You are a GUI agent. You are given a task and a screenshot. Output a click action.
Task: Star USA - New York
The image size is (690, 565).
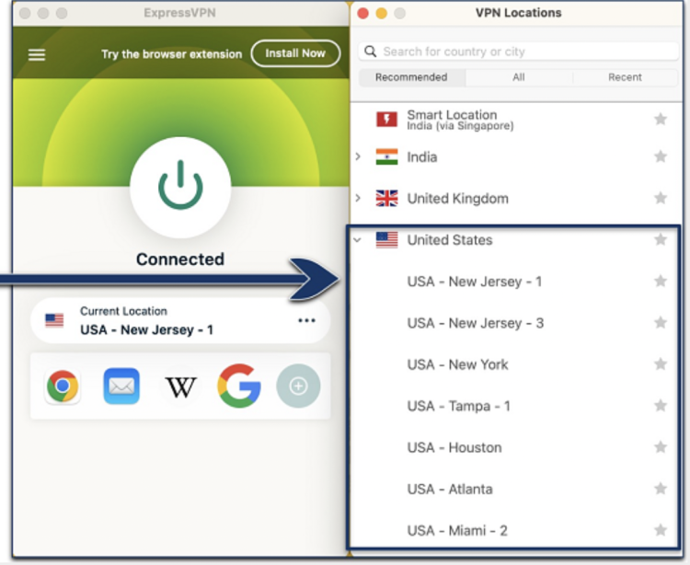click(x=661, y=363)
